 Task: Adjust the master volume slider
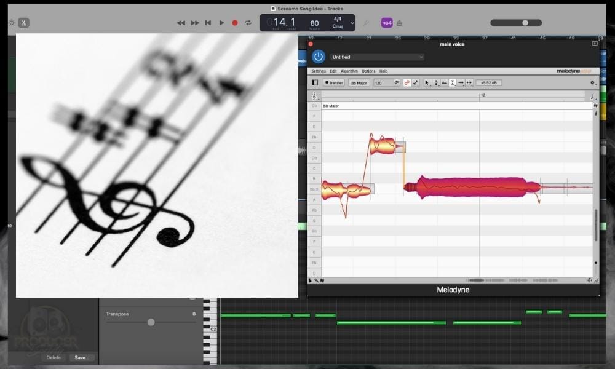point(516,23)
